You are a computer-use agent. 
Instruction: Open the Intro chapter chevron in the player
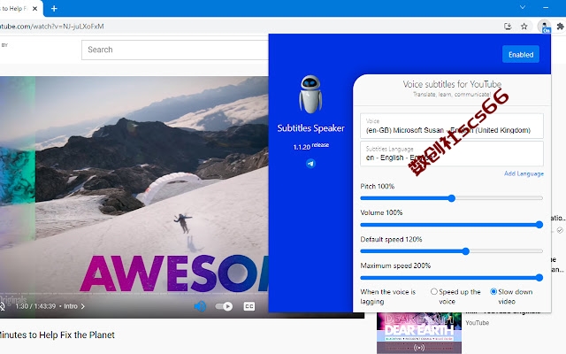(82, 306)
